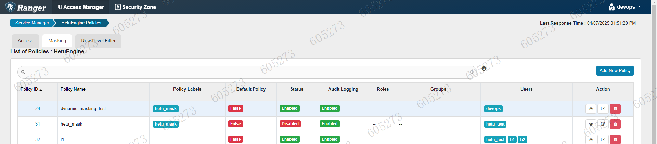
Task: Click False default-policy badge in row 24
Action: 235,108
